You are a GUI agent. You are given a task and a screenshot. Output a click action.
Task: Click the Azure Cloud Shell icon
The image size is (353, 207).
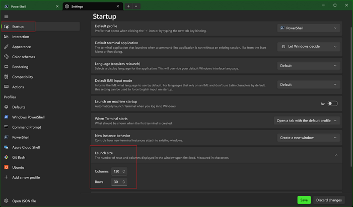click(7, 147)
